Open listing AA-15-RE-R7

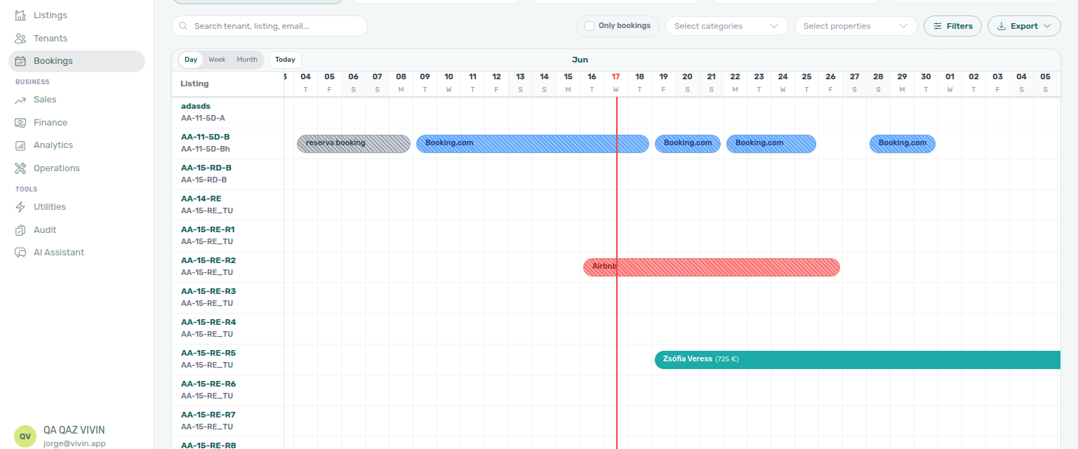(208, 415)
